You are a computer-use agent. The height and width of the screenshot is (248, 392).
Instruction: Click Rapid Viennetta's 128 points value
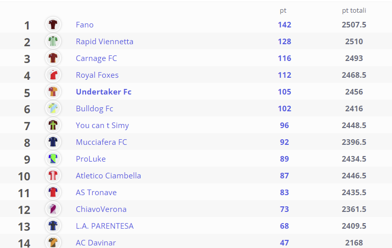pyautogui.click(x=285, y=41)
